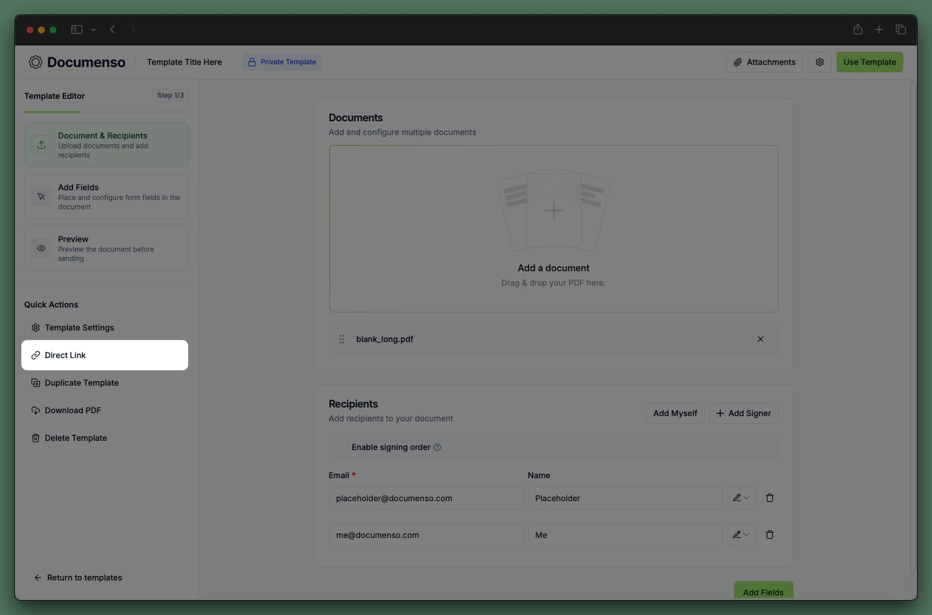The width and height of the screenshot is (932, 615).
Task: Remove blank_long.pdf with the X icon
Action: click(761, 339)
